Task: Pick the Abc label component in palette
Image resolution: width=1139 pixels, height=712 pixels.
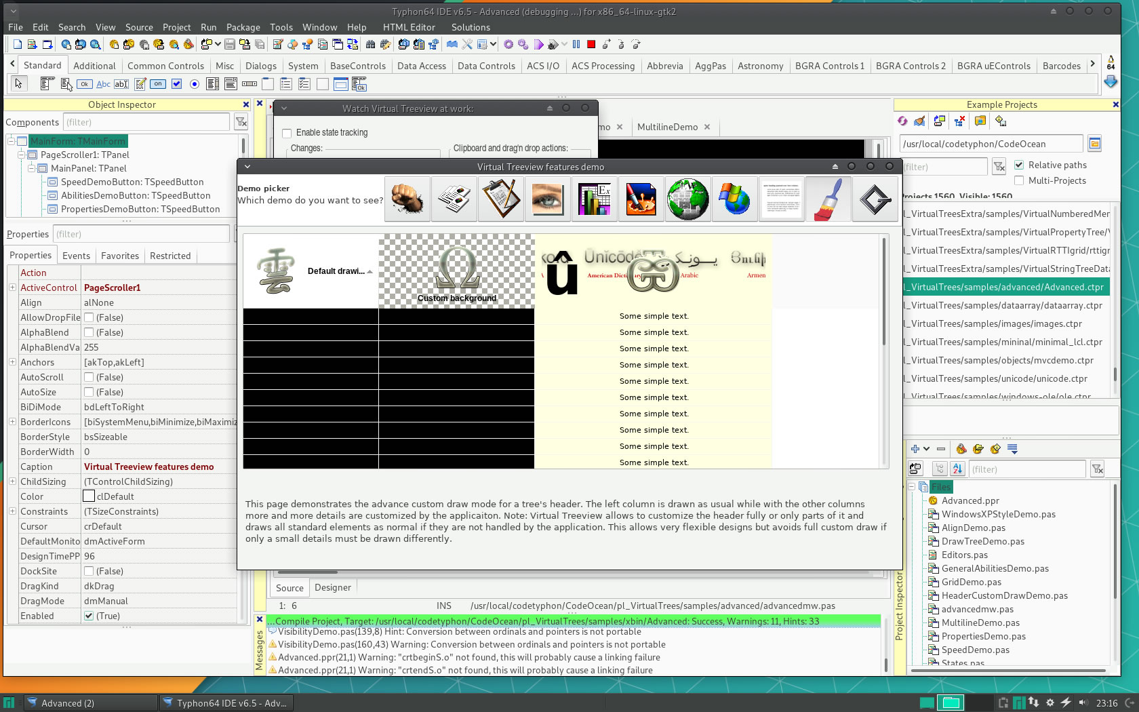Action: (103, 84)
